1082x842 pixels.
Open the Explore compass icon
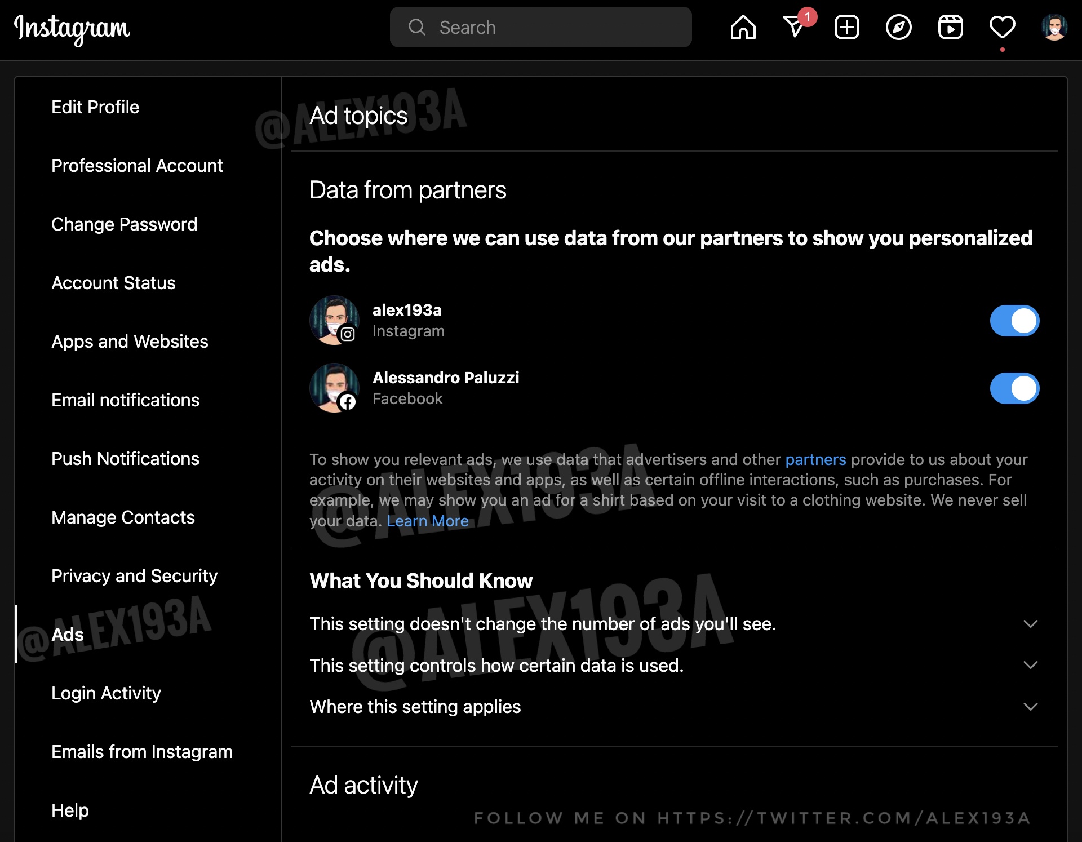coord(898,27)
